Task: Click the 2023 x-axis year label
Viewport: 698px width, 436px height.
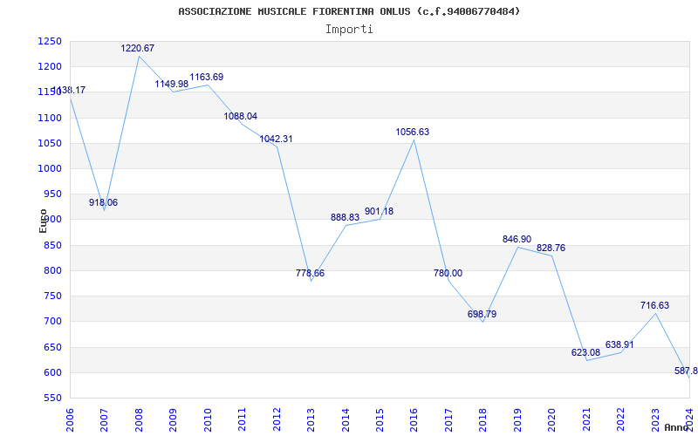Action: [655, 420]
